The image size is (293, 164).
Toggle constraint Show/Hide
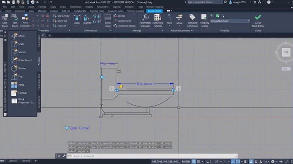(61, 16)
